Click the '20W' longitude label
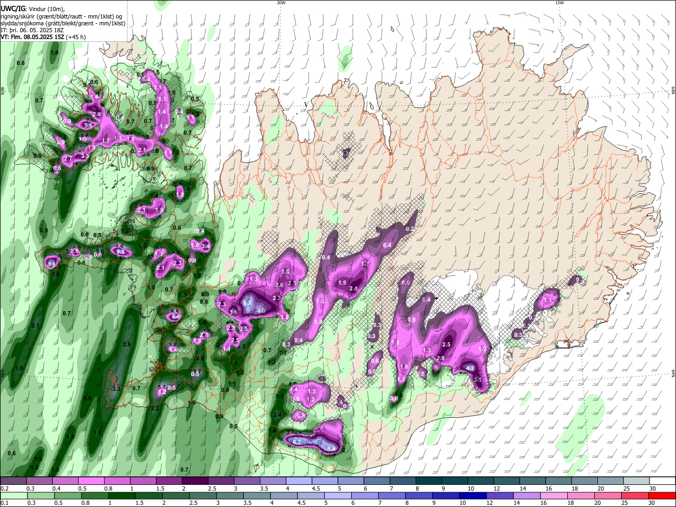The width and height of the screenshot is (676, 507). tap(281, 3)
